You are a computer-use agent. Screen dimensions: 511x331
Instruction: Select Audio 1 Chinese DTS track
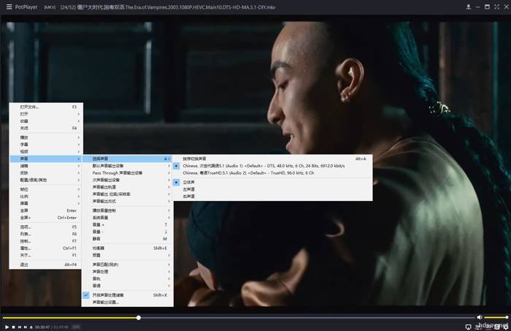coord(272,166)
